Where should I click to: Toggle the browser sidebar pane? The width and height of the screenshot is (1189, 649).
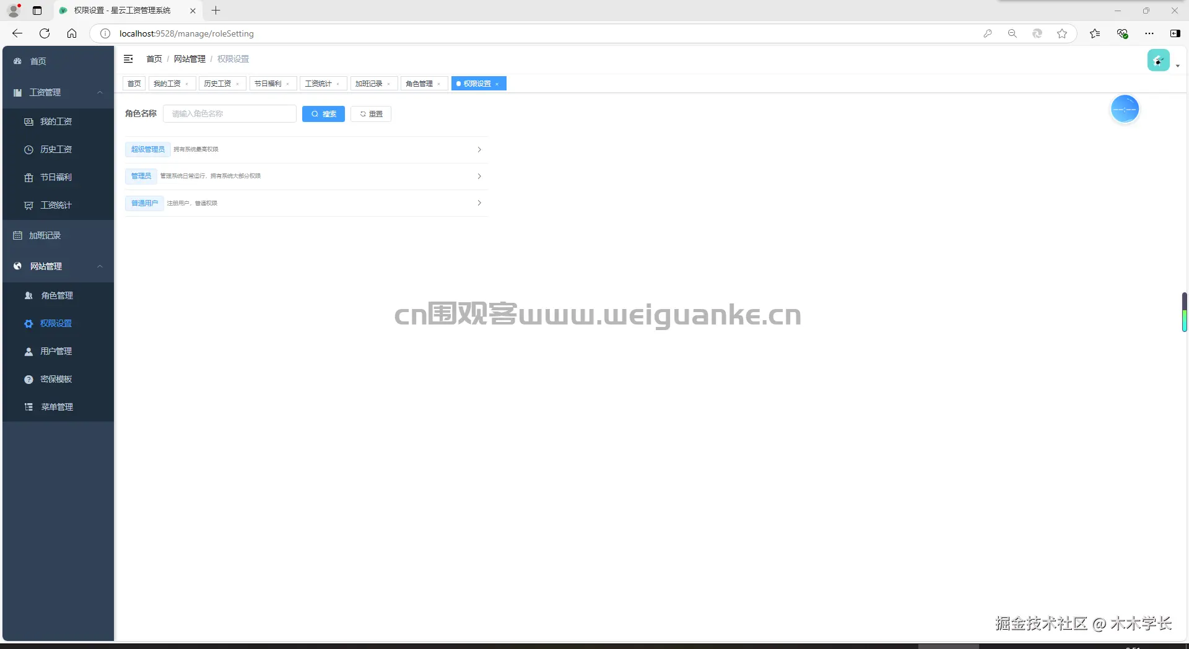(x=1175, y=33)
